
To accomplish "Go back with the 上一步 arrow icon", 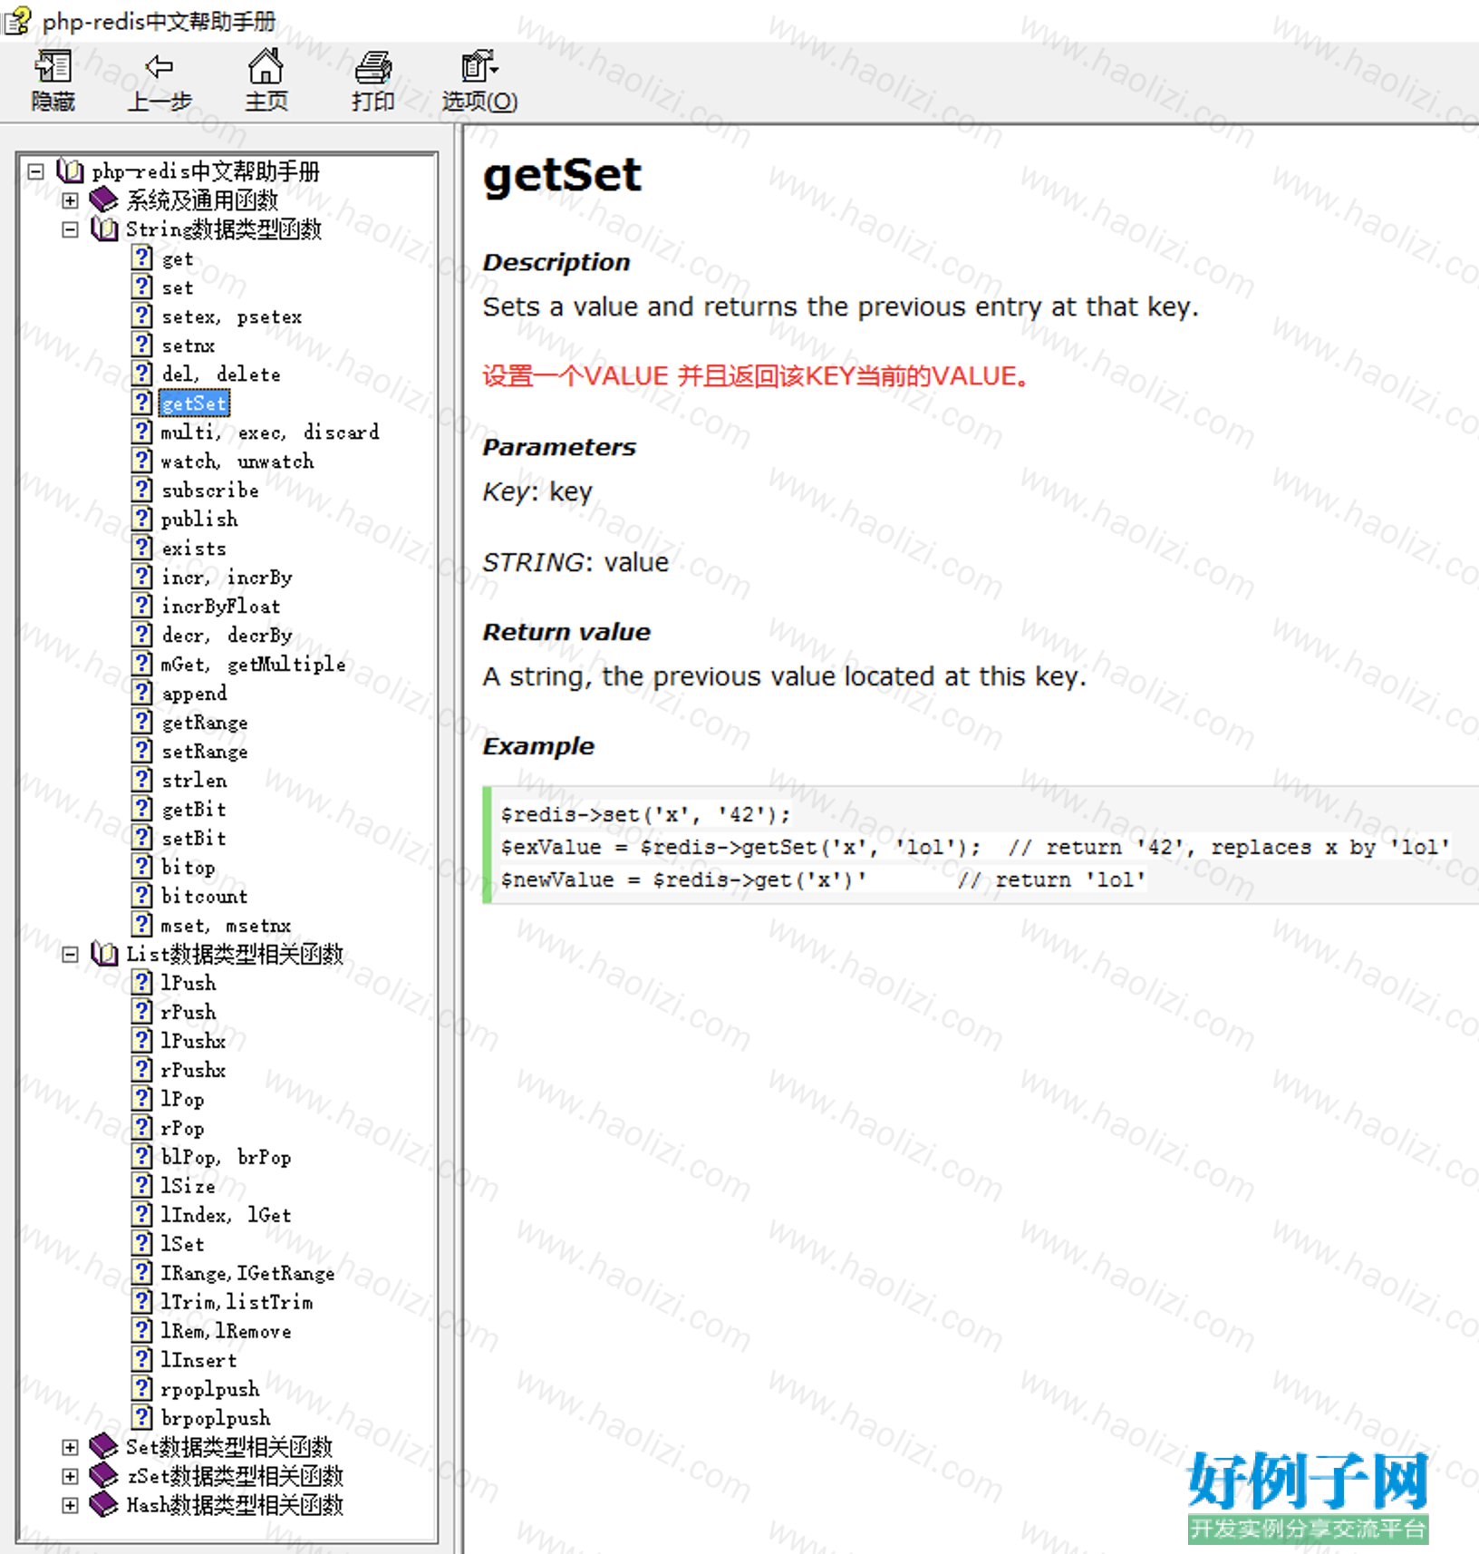I will pyautogui.click(x=159, y=66).
